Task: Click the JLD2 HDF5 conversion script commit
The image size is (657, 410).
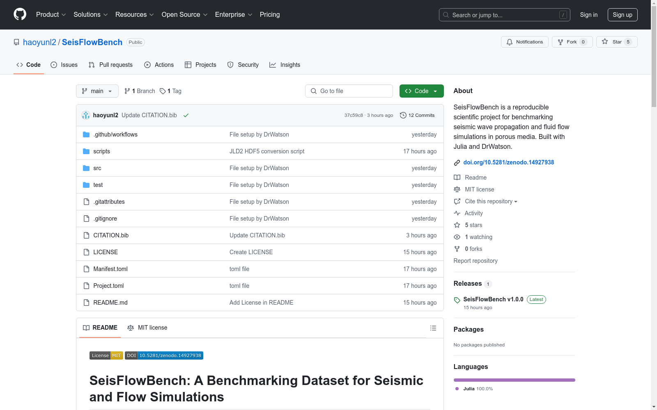Action: pyautogui.click(x=267, y=151)
